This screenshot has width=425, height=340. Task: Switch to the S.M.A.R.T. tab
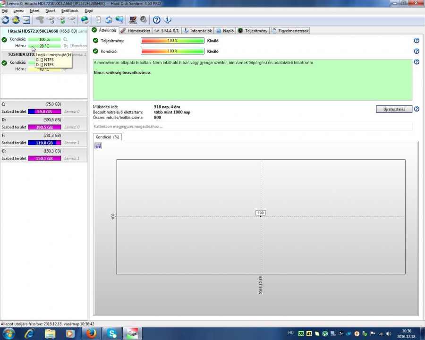click(x=167, y=31)
